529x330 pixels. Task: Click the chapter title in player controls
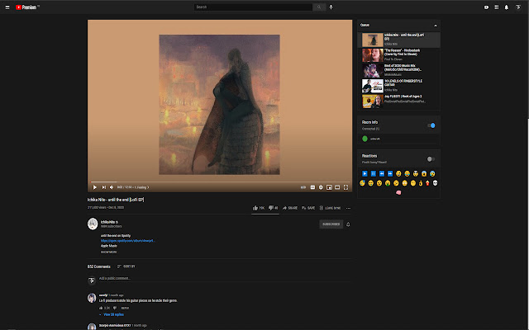point(141,187)
